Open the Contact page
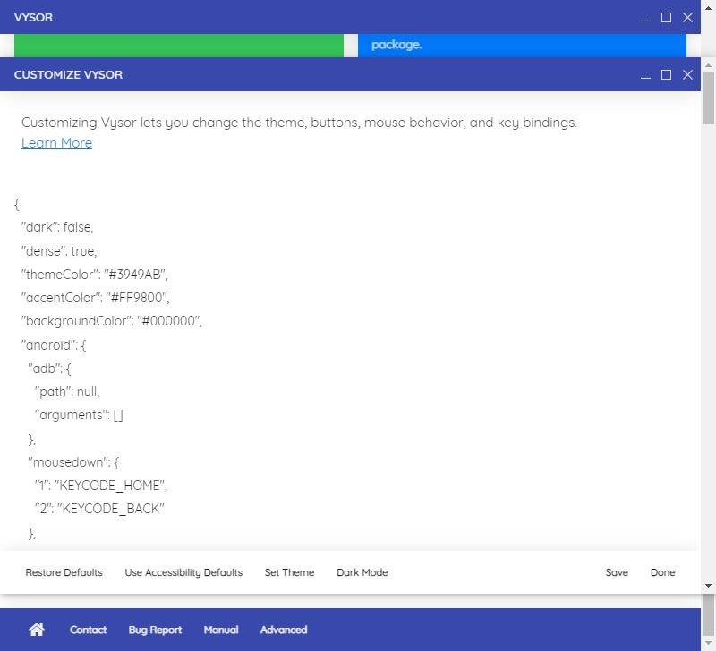The image size is (716, 651). [88, 630]
